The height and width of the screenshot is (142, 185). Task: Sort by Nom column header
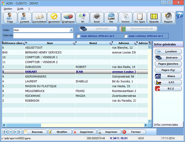tap(50, 43)
